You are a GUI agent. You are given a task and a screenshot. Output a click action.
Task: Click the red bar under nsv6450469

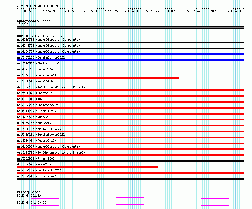click(130, 173)
